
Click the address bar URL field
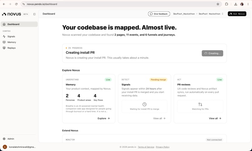tap(121, 4)
